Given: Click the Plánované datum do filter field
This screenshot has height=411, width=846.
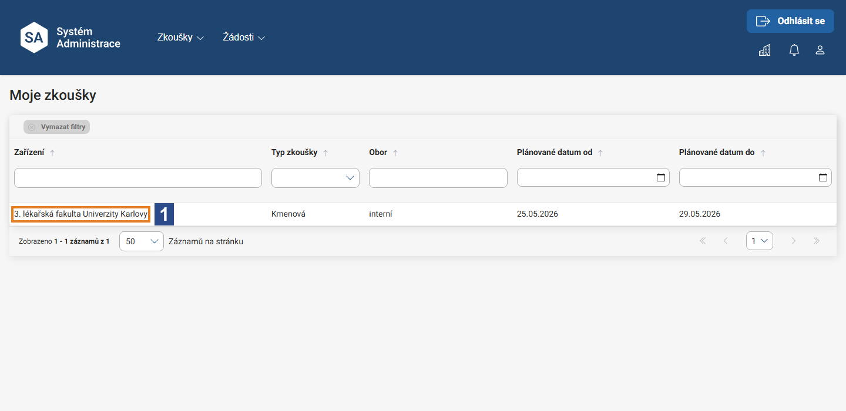Looking at the screenshot, I should pyautogui.click(x=756, y=178).
